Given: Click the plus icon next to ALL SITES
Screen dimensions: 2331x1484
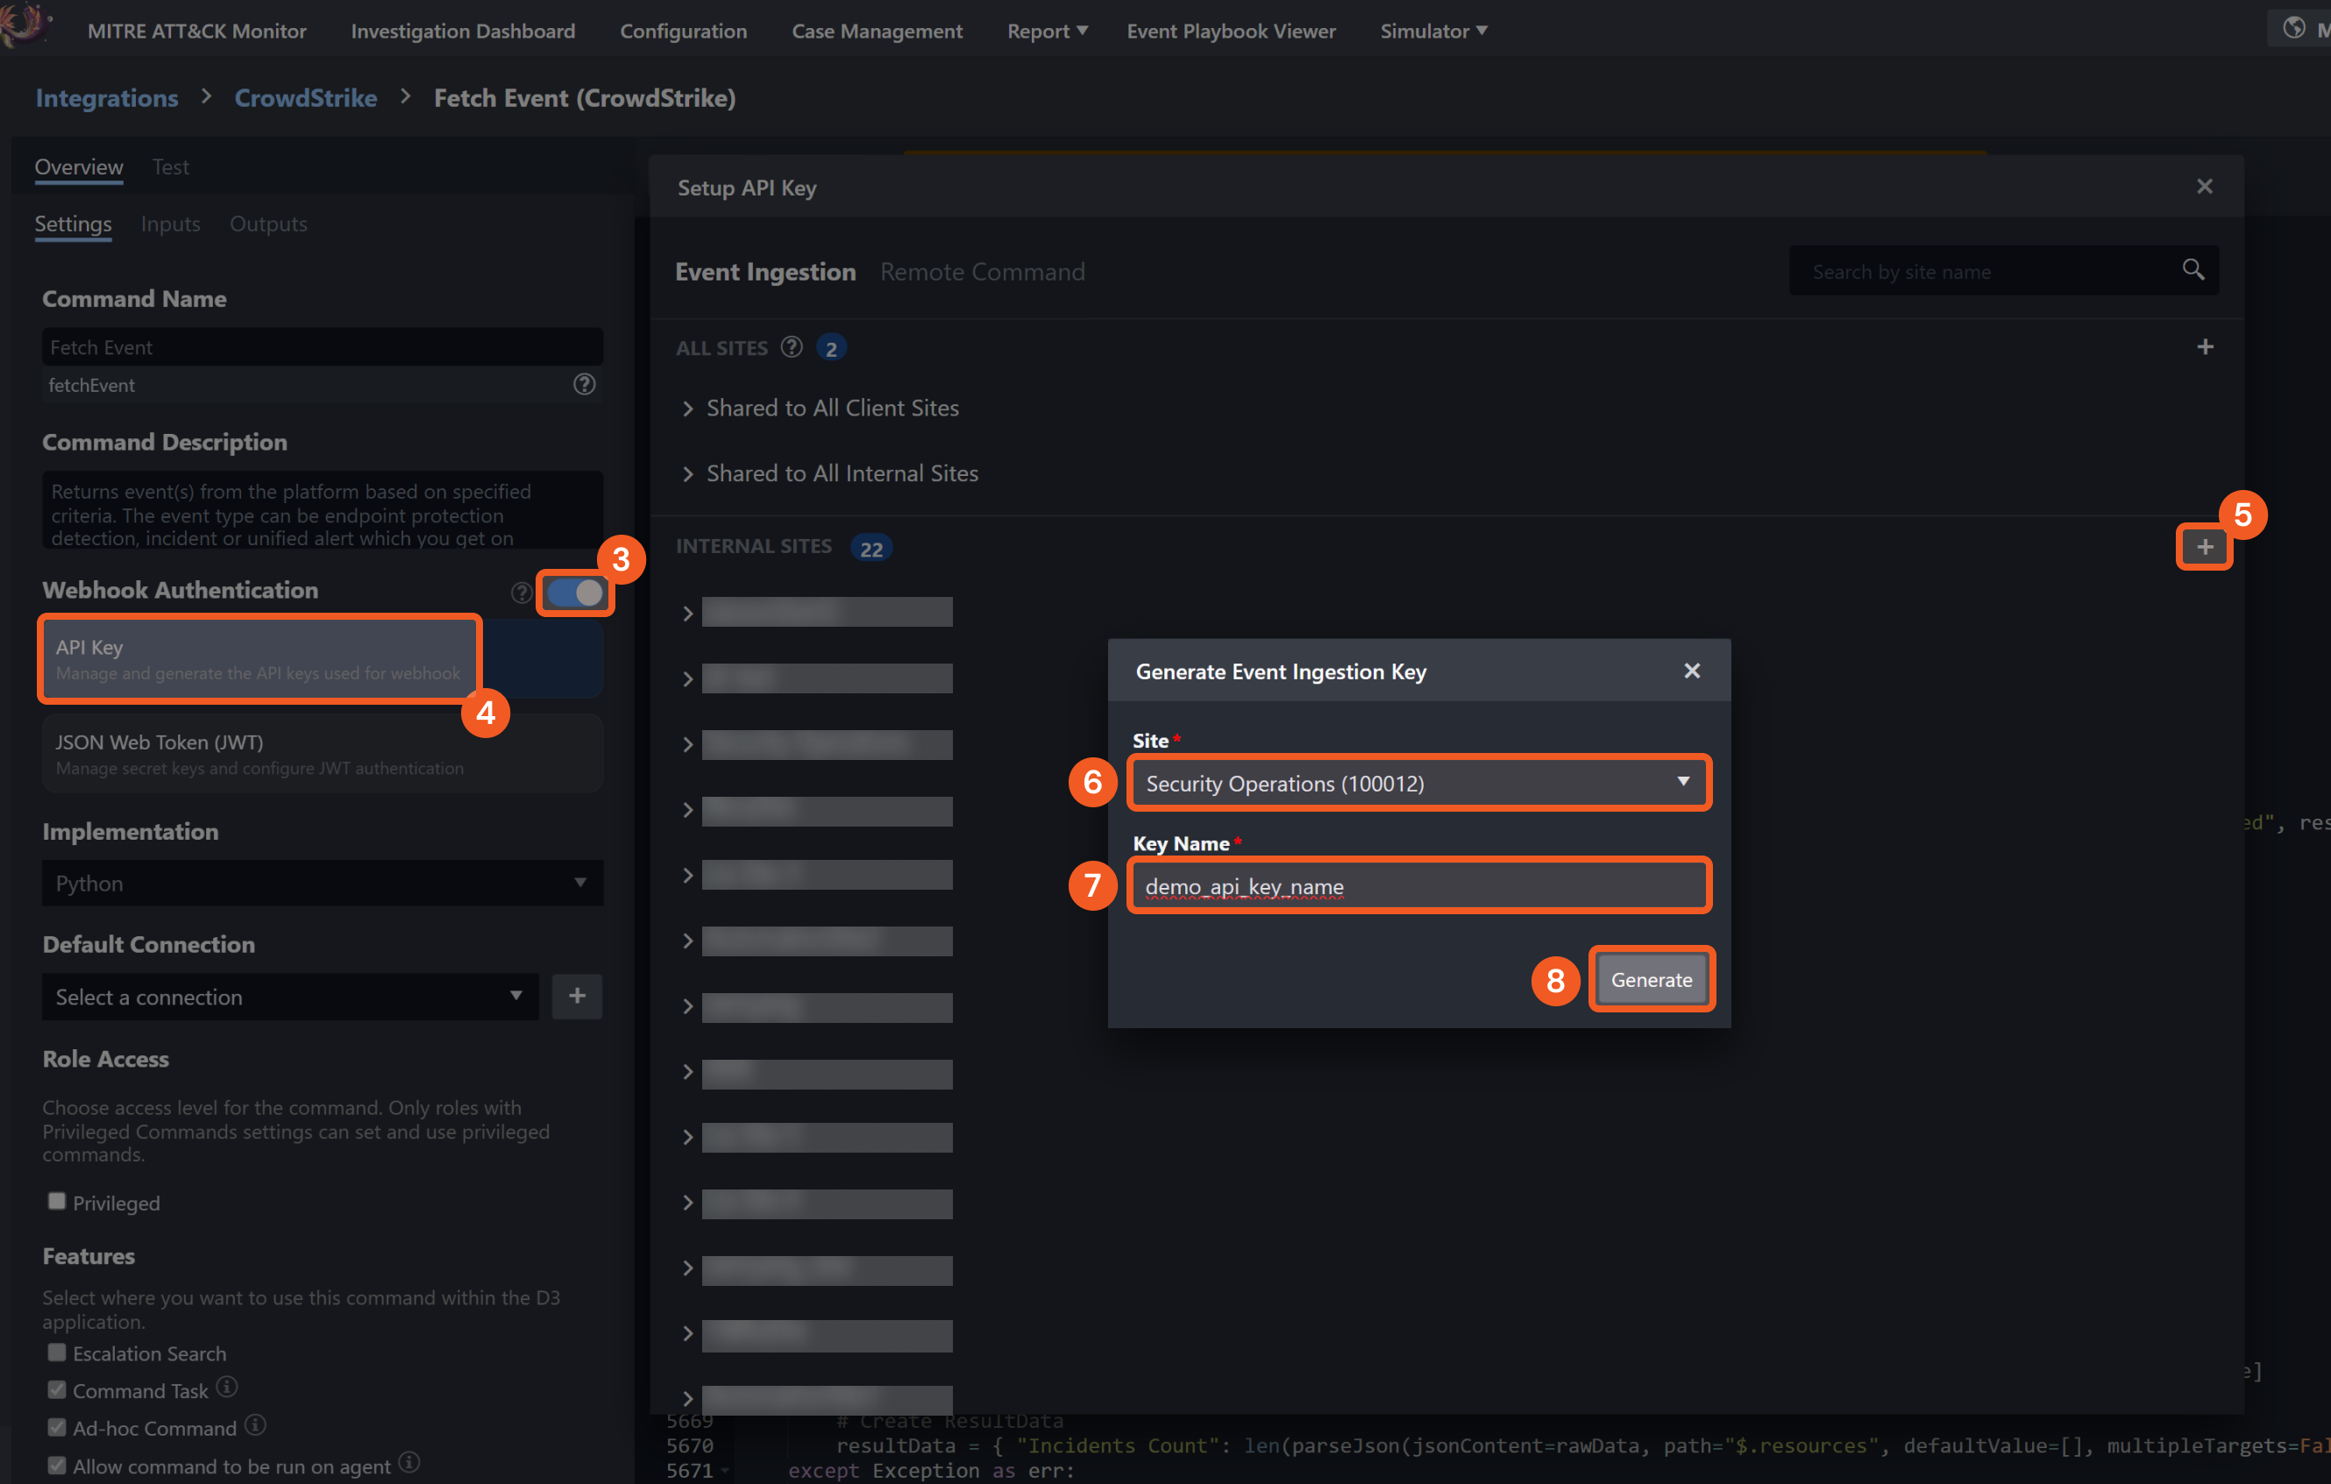Looking at the screenshot, I should pyautogui.click(x=2205, y=346).
